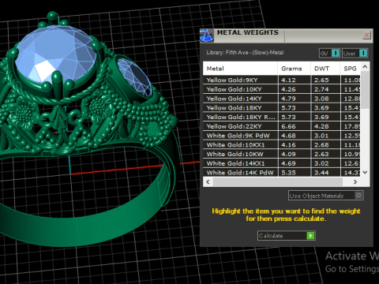Click the horizontal scroll left arrow

click(x=208, y=182)
